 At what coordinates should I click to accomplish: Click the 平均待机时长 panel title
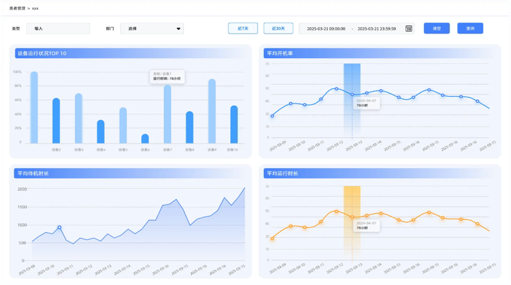33,173
